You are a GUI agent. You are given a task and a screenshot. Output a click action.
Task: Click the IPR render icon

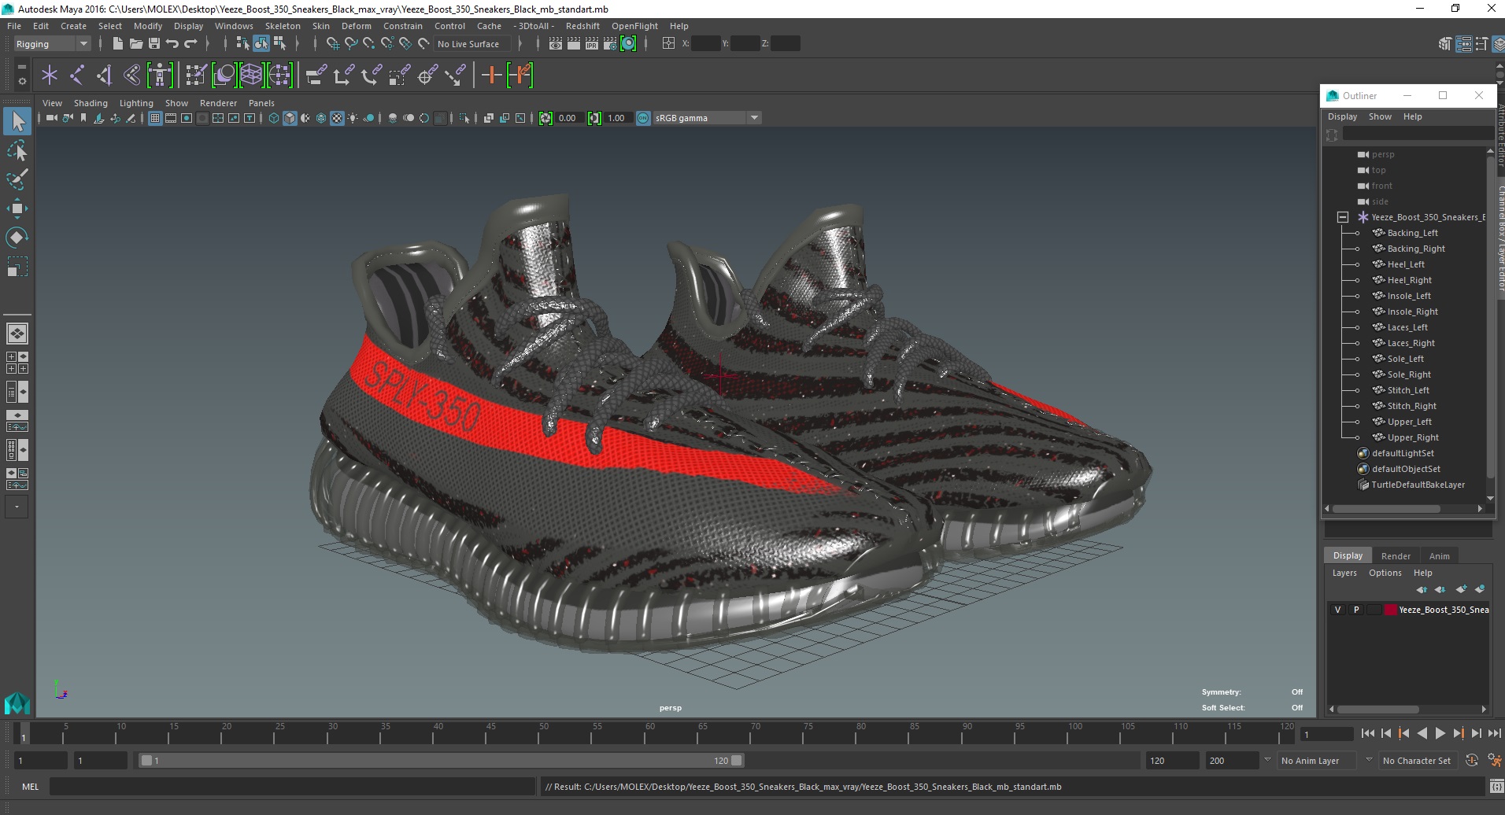(592, 44)
